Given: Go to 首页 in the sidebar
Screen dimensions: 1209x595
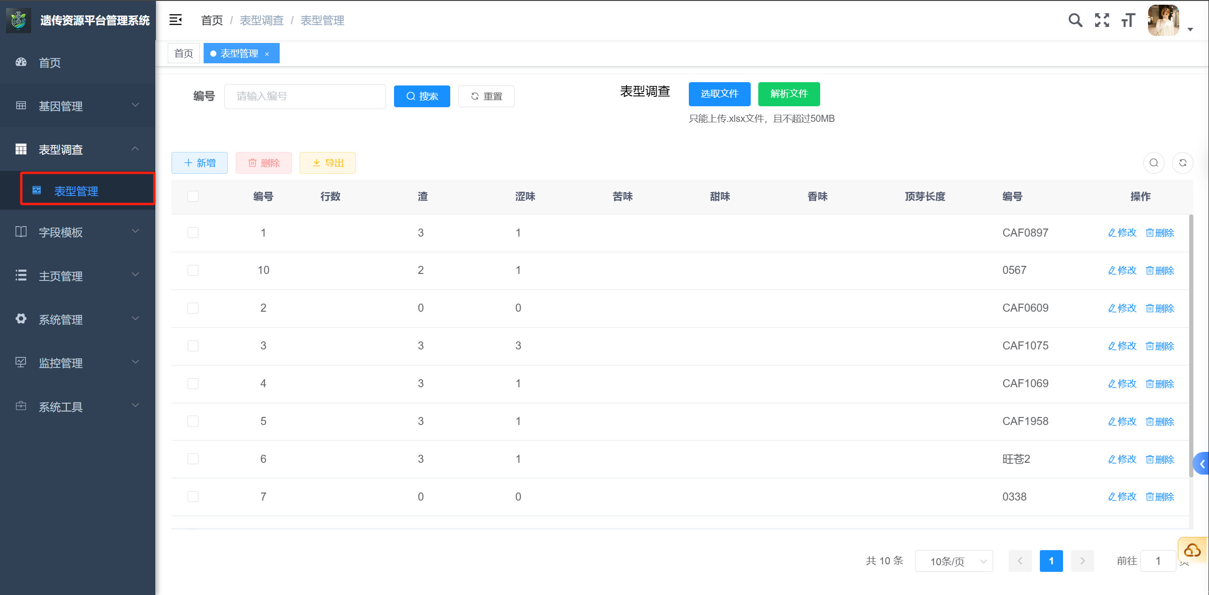Looking at the screenshot, I should [x=77, y=62].
